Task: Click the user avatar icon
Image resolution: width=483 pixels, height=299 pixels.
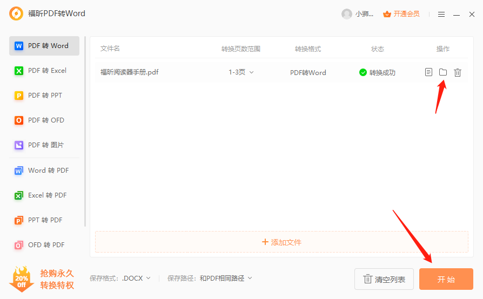Action: tap(346, 14)
